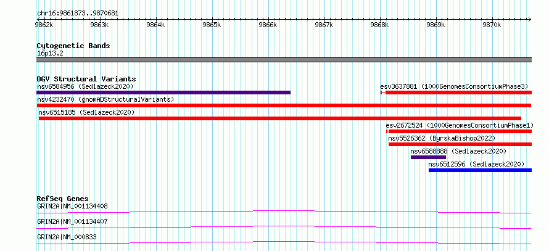Click the nsv6588888 (Sedlazeck2020) label

pyautogui.click(x=459, y=151)
